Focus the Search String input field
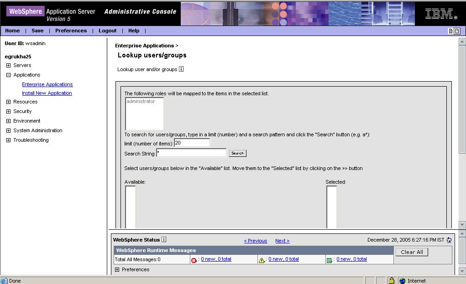Viewport: 466px width, 284px height. coord(191,153)
